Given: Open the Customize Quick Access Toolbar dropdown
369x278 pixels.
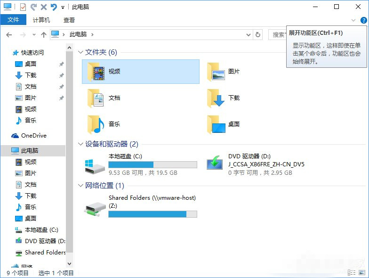Looking at the screenshot, I should 63,8.
